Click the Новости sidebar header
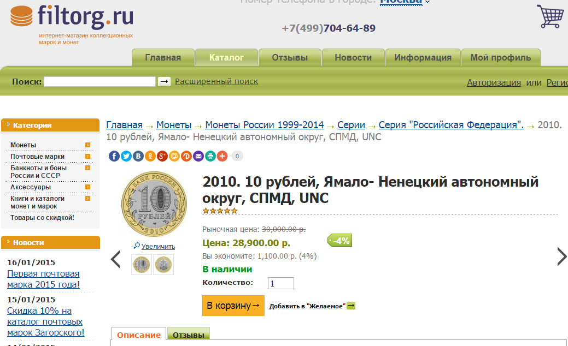The image size is (568, 346). coord(50,243)
